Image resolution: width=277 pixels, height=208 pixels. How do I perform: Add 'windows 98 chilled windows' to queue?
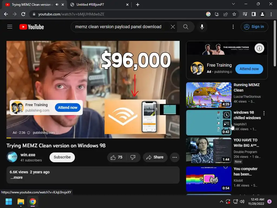pyautogui.click(x=226, y=124)
